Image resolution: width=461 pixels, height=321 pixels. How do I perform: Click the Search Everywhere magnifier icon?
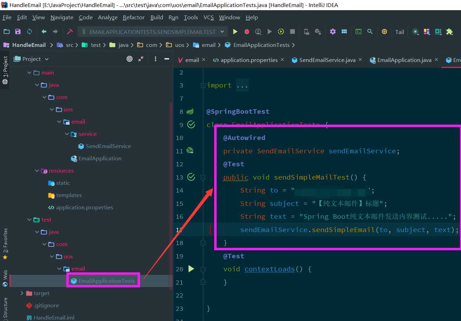(370, 32)
